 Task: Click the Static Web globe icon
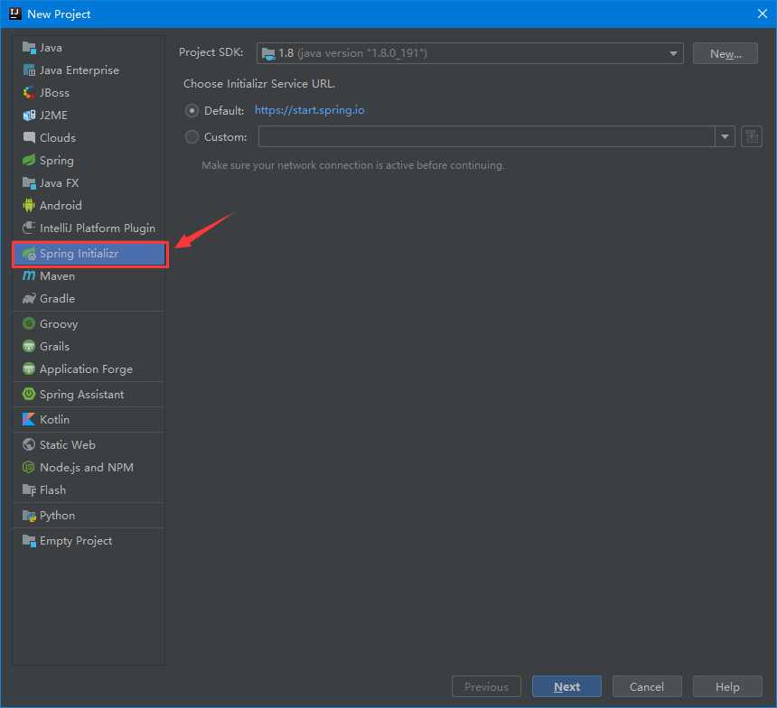(x=29, y=445)
